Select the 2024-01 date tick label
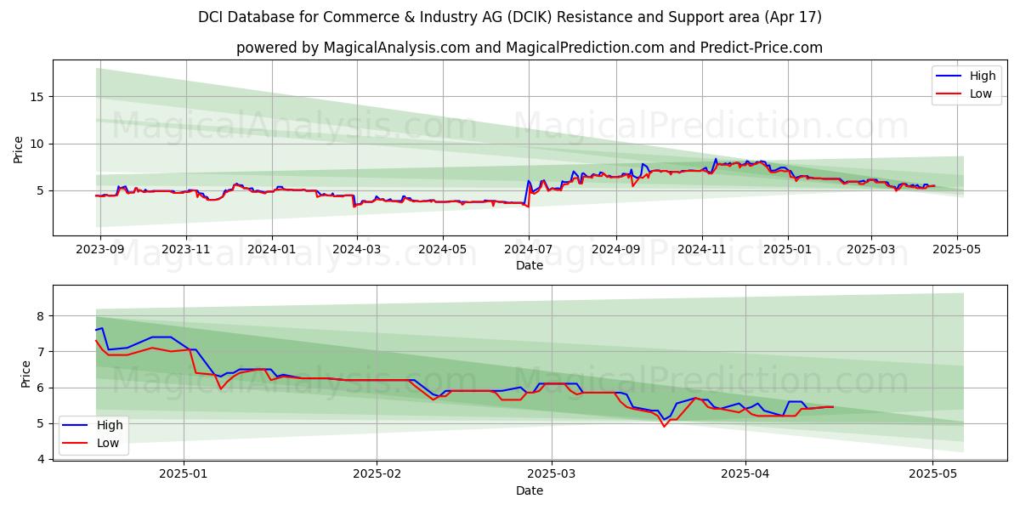The width and height of the screenshot is (1020, 510). 272,249
